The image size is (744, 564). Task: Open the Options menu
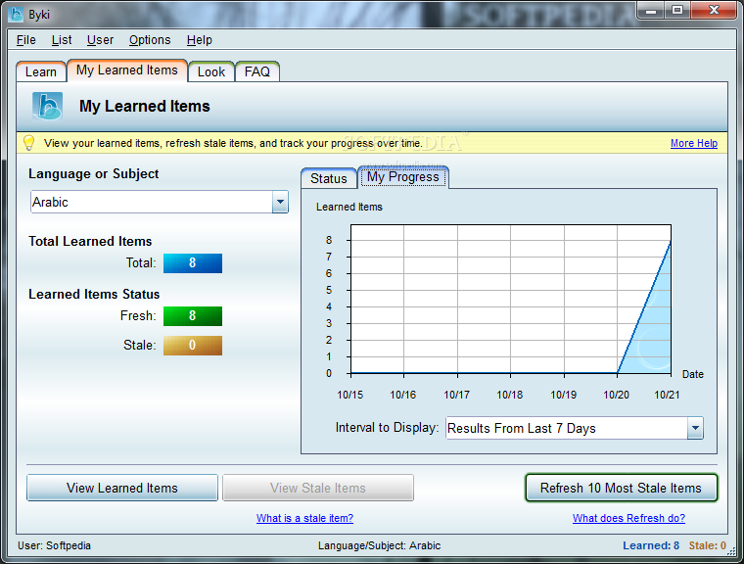150,40
